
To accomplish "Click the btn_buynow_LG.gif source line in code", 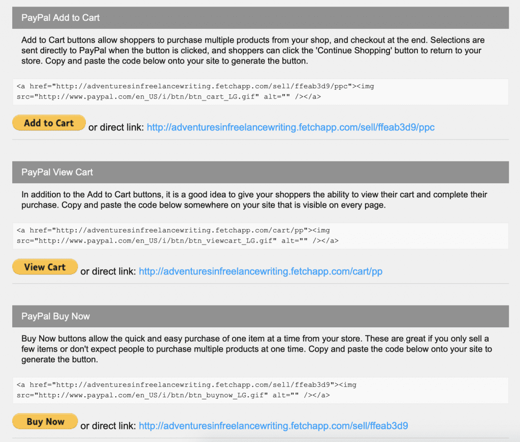I will click(173, 395).
